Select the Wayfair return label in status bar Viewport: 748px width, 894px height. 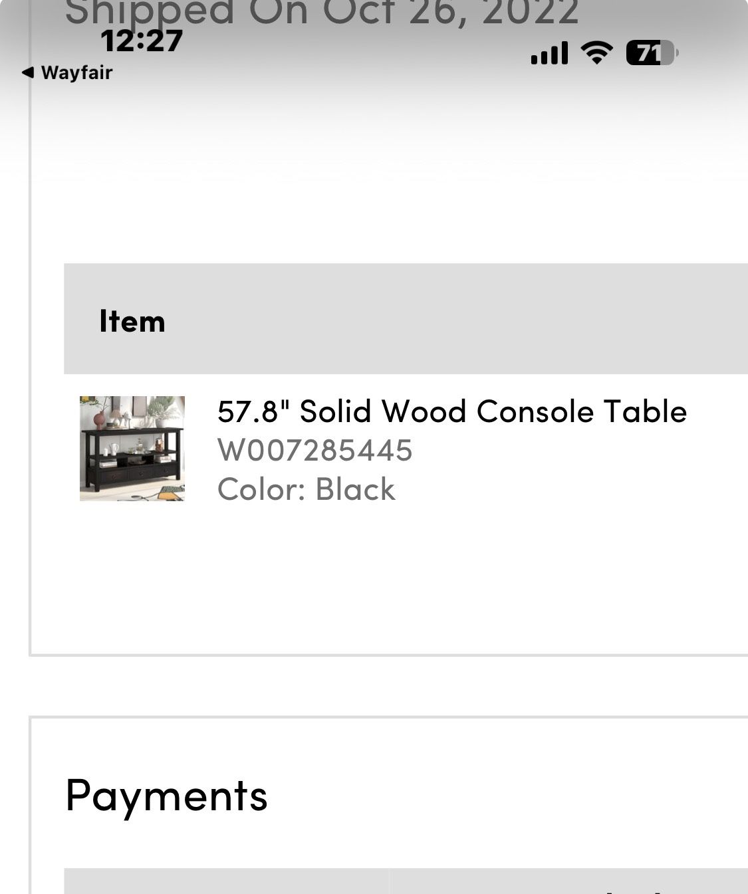pyautogui.click(x=76, y=72)
